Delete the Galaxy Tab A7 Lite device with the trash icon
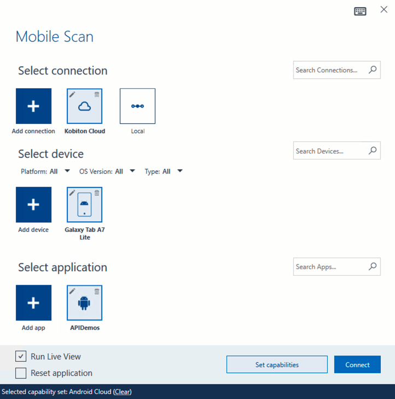 click(97, 193)
